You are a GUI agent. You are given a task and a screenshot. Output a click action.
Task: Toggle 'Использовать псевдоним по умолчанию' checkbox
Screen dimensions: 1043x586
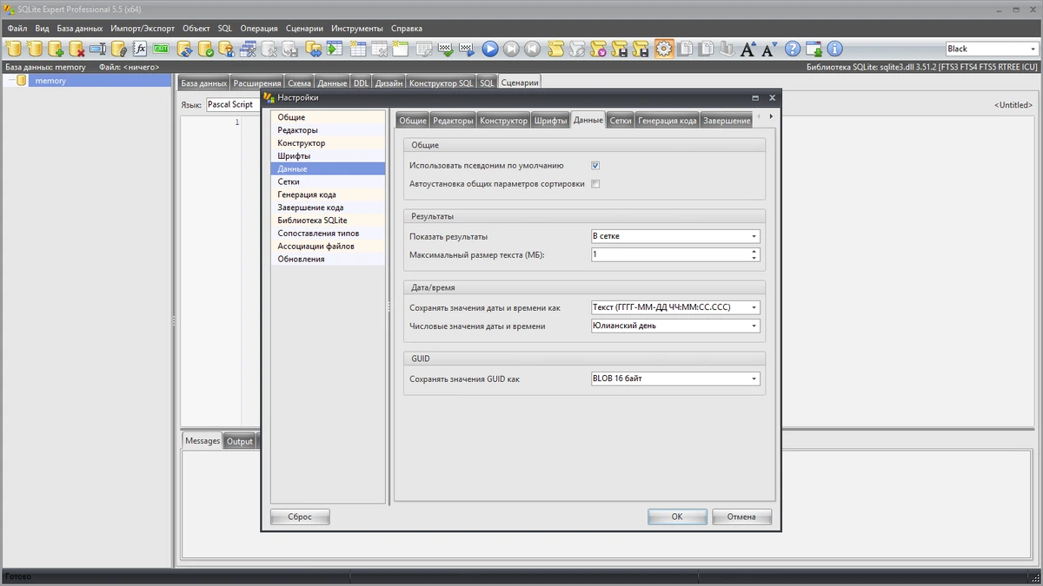[595, 165]
